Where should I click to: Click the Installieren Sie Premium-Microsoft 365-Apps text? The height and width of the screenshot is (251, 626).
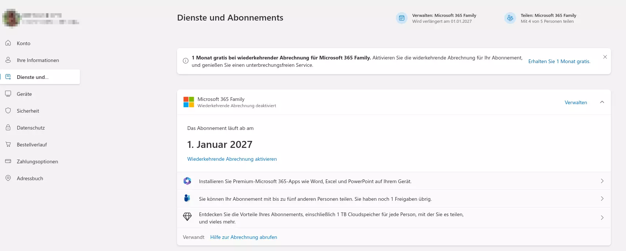click(305, 181)
